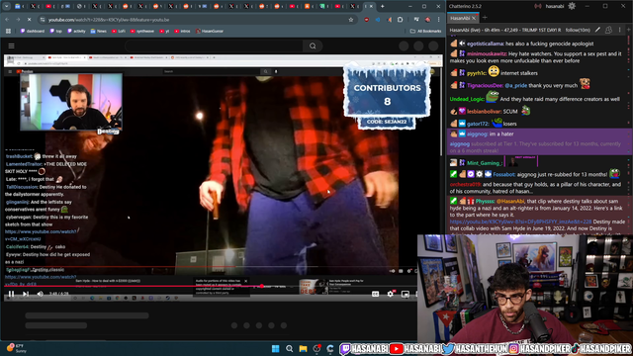This screenshot has width=633, height=356.
Task: Open a new Chrome tab
Action: [x=383, y=6]
